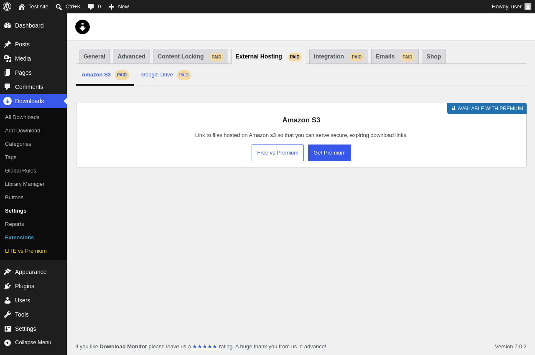Click the Available with Premium badge
Screen dimensions: 535x355
[x=487, y=109]
